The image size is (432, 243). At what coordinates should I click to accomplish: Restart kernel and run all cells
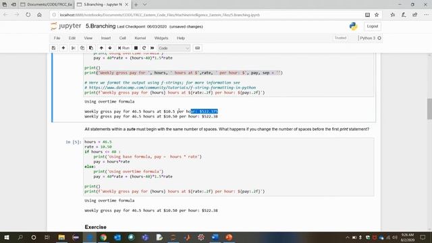152,48
